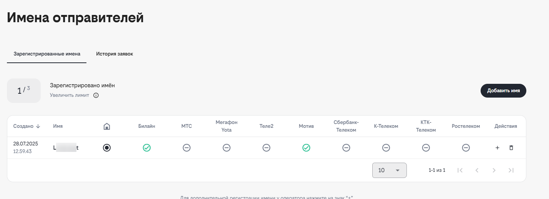Screen dimensions: 549x199
Task: Go to the previous page arrow
Action: (x=477, y=170)
